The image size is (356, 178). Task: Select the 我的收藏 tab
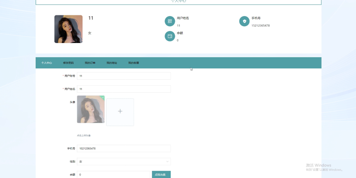tap(134, 63)
